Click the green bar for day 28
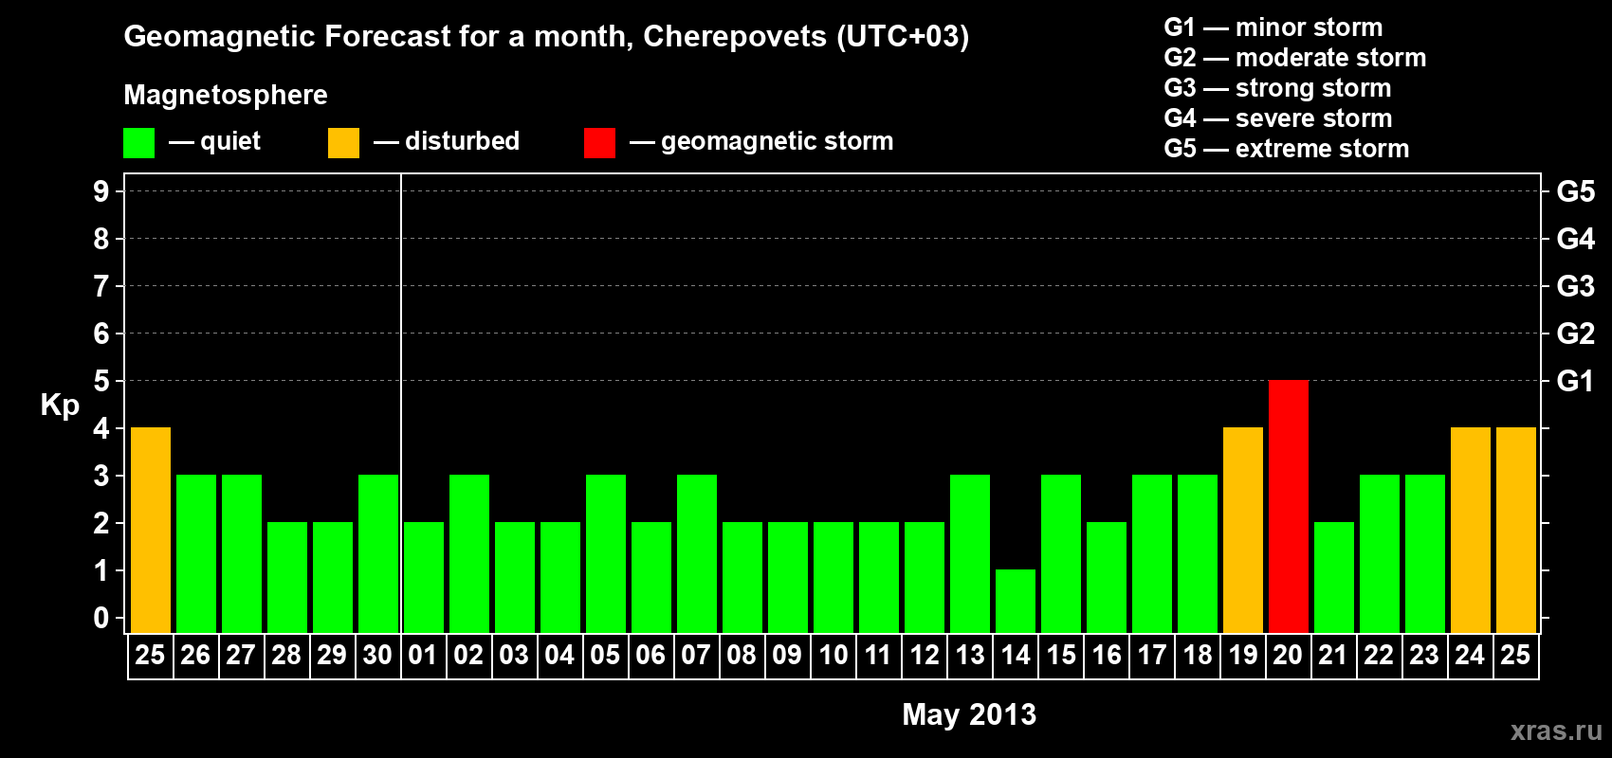This screenshot has height=758, width=1612. click(286, 577)
